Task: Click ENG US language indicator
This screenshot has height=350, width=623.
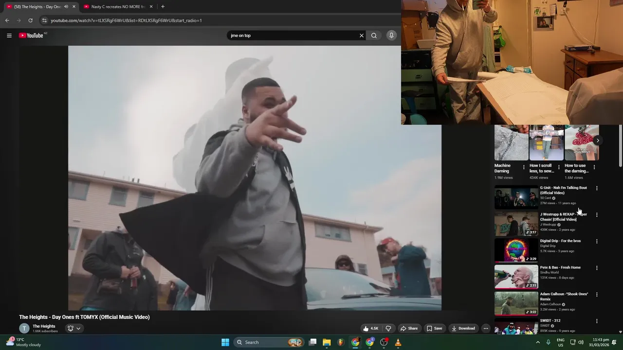Action: pyautogui.click(x=561, y=342)
